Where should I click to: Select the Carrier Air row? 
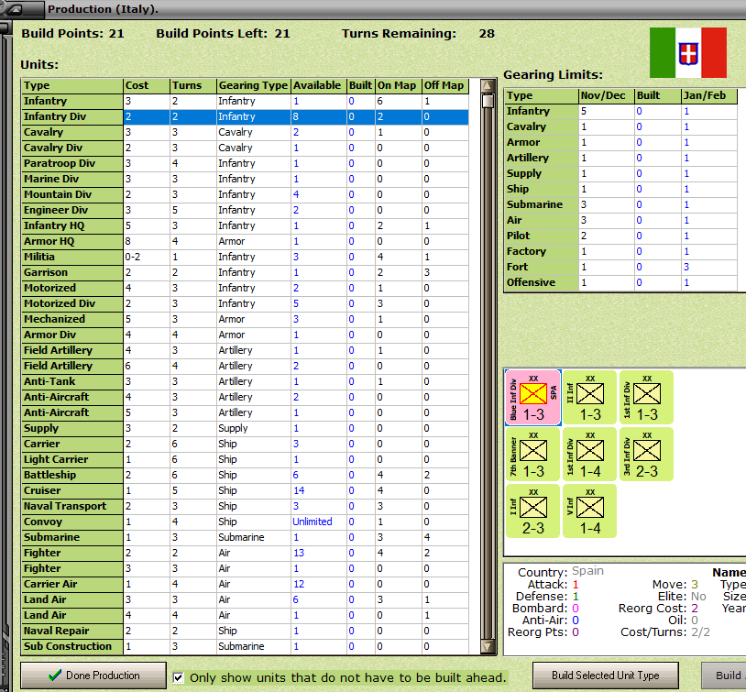[246, 584]
